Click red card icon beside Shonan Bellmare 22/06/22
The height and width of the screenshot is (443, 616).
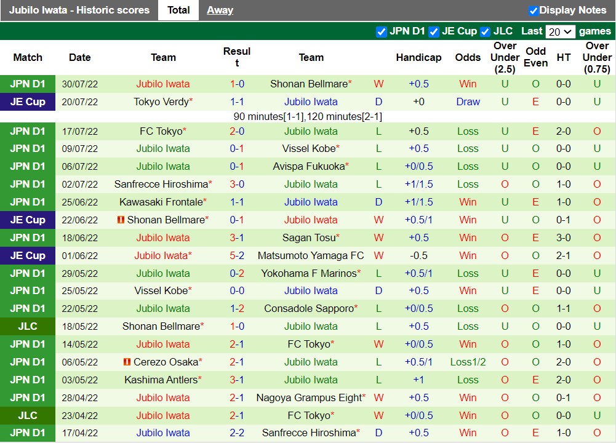[121, 220]
